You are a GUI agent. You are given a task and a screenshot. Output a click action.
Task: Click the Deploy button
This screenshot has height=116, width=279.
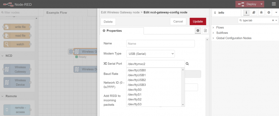point(247,4)
